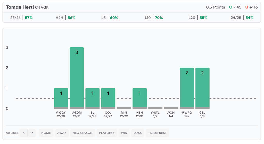This screenshot has height=144, width=264.
Task: Select the 24/25 season stat
Action: pyautogui.click(x=242, y=18)
